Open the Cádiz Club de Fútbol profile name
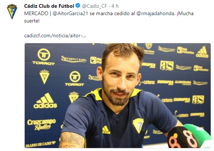 tap(49, 6)
